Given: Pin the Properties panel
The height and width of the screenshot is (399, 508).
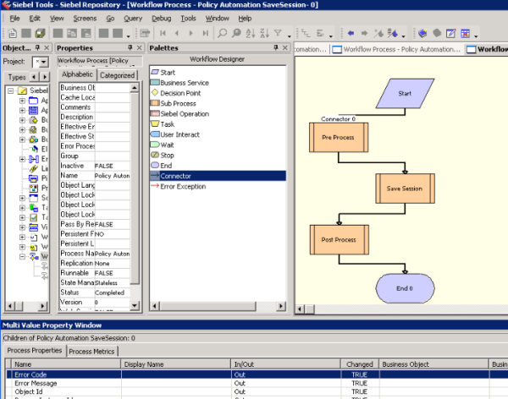Looking at the screenshot, I should pos(130,47).
